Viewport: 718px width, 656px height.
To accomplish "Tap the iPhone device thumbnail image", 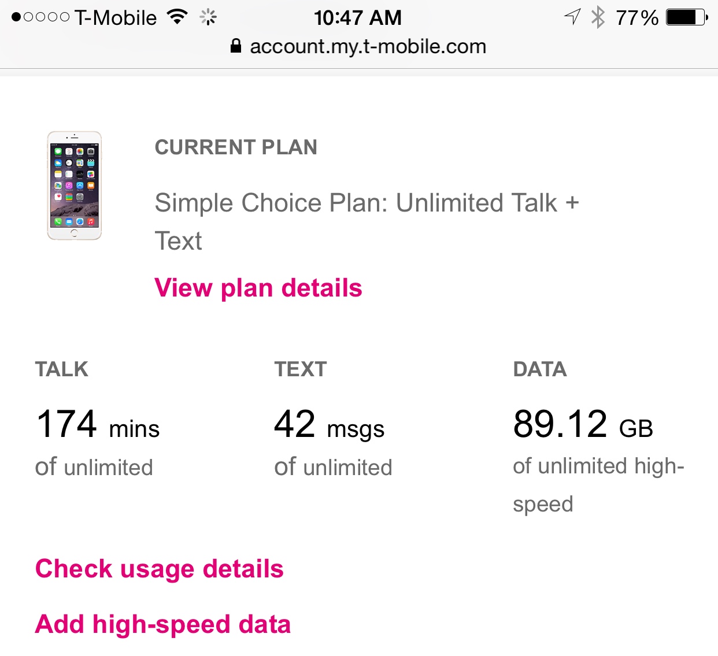I will [74, 186].
